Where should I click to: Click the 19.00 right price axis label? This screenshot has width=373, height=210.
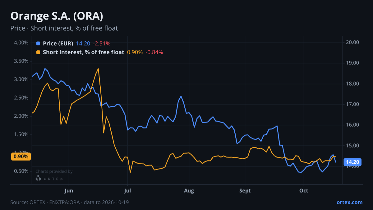353,63
